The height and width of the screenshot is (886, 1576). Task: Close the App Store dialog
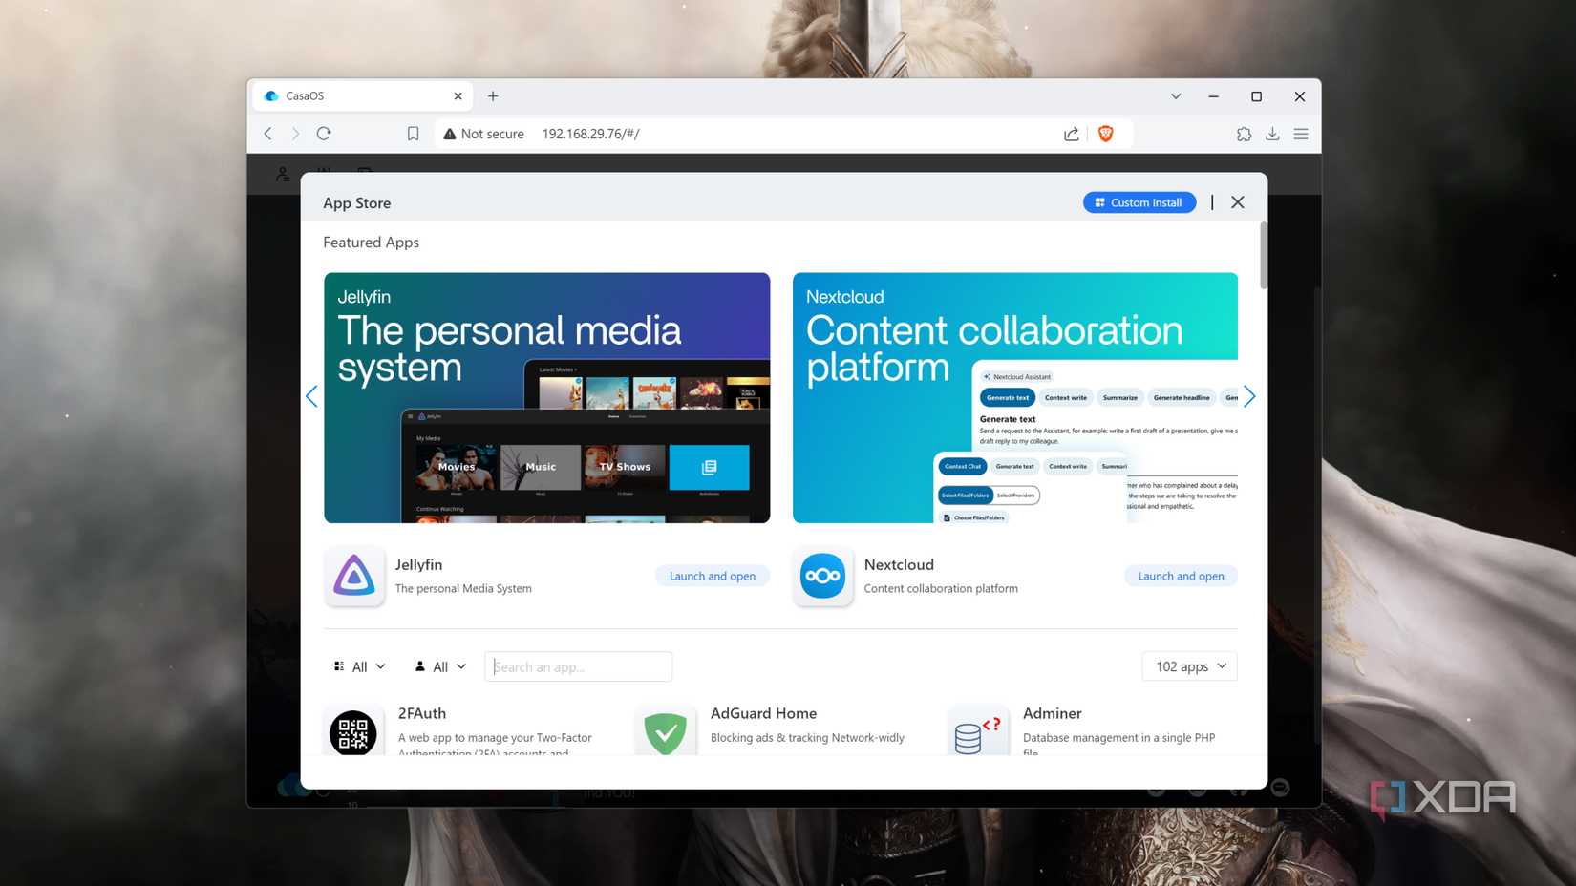1238,202
